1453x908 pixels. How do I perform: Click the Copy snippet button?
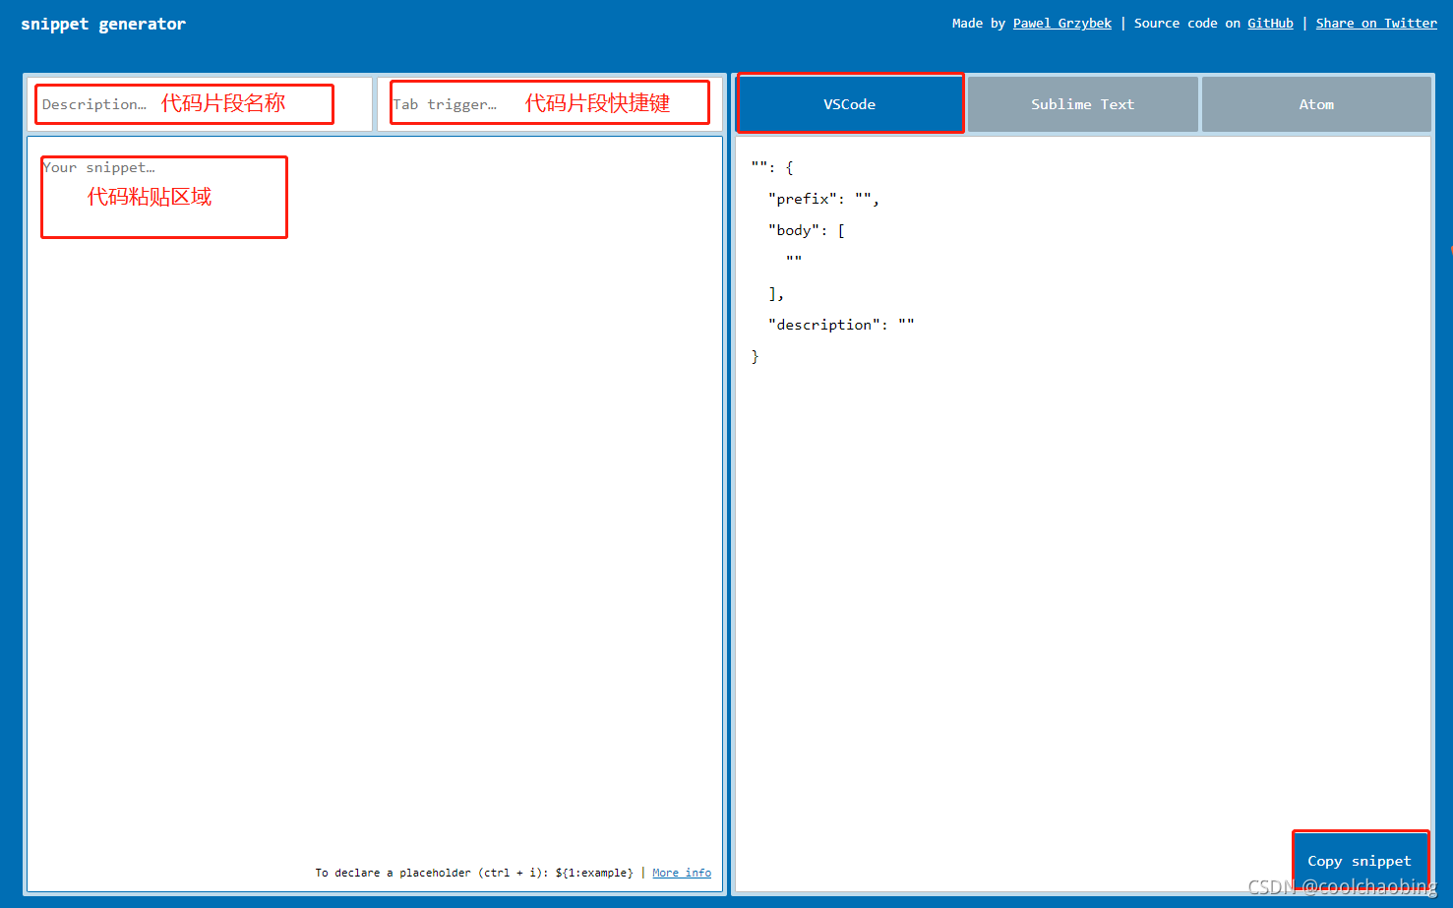point(1360,861)
